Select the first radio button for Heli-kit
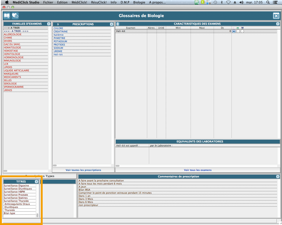282x225 pixels. pos(234,31)
